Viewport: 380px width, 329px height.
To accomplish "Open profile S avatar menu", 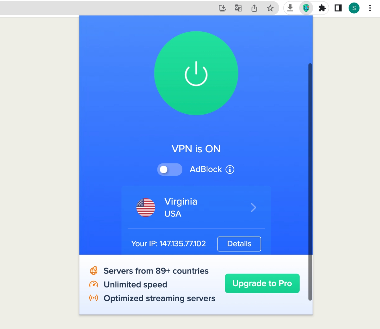I will [354, 8].
